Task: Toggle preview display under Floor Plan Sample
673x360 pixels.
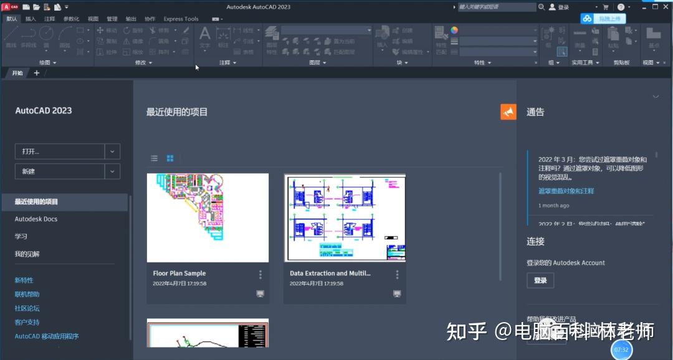Action: click(x=260, y=293)
